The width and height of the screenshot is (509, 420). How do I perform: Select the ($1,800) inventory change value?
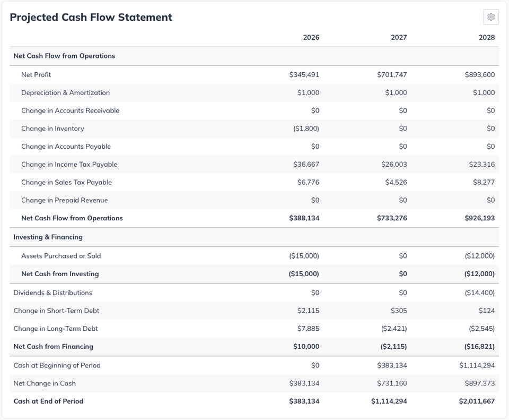[x=306, y=128]
